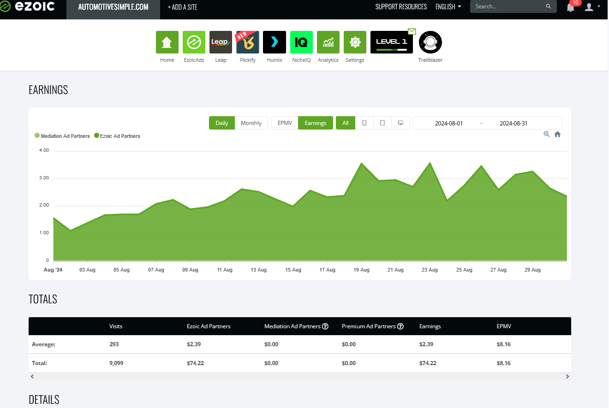Open the NicheIQ app icon
Image resolution: width=609 pixels, height=408 pixels.
coord(301,42)
